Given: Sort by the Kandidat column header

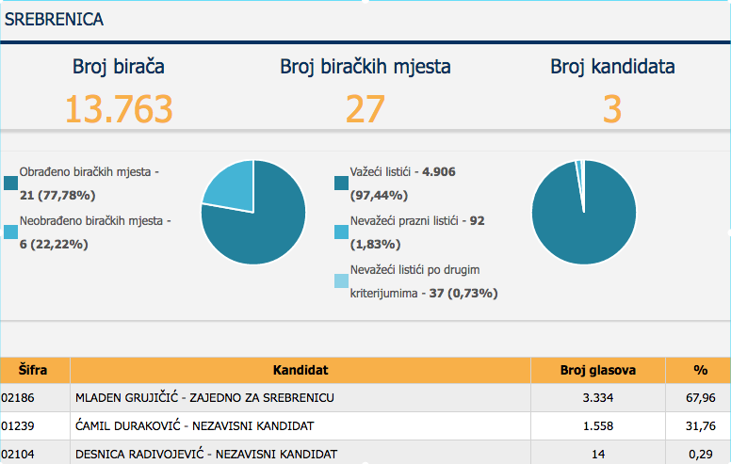Looking at the screenshot, I should tap(300, 370).
